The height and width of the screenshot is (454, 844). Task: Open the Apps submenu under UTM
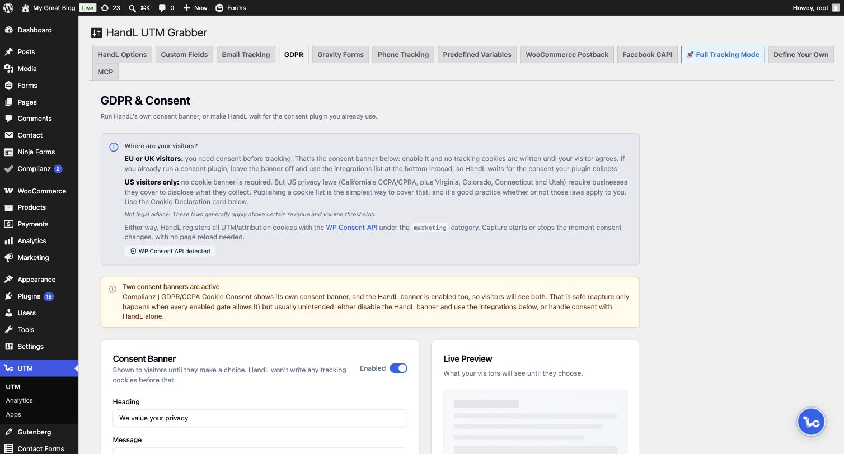13,414
